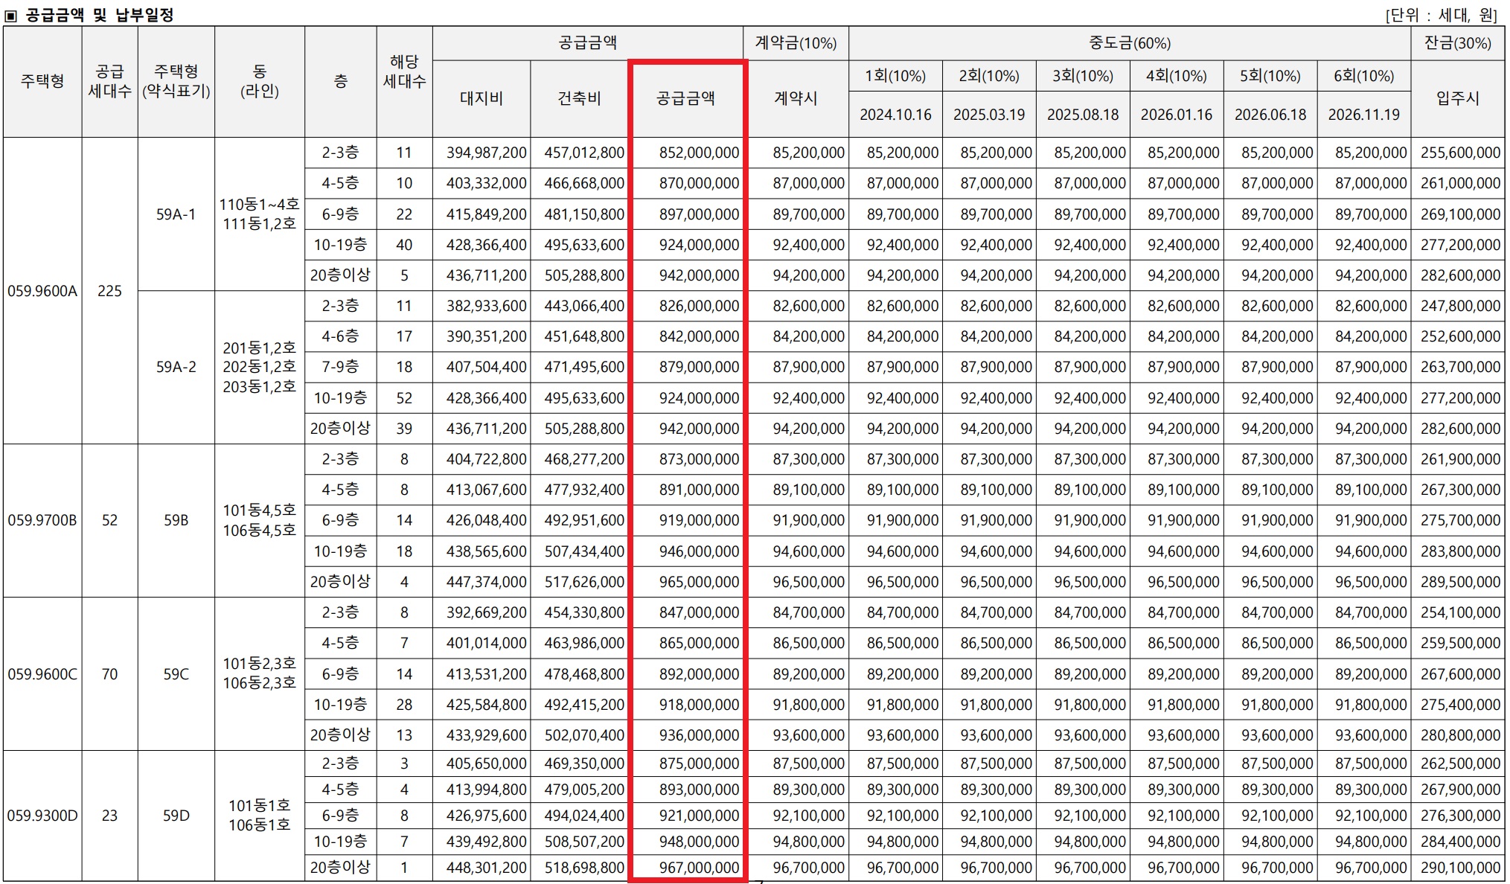This screenshot has height=884, width=1510.
Task: Click the 059.9700B housing type cell
Action: tap(42, 520)
